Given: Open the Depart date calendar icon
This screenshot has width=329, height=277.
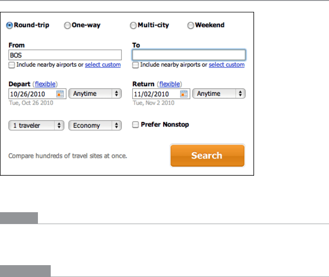Looking at the screenshot, I should [60, 94].
